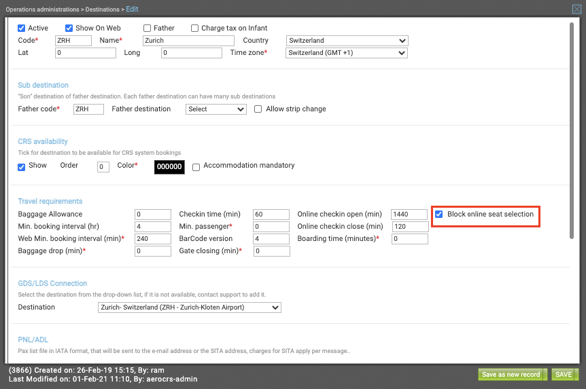This screenshot has height=389, width=586.
Task: Click Operations administrations breadcrumb
Action: pyautogui.click(x=42, y=10)
